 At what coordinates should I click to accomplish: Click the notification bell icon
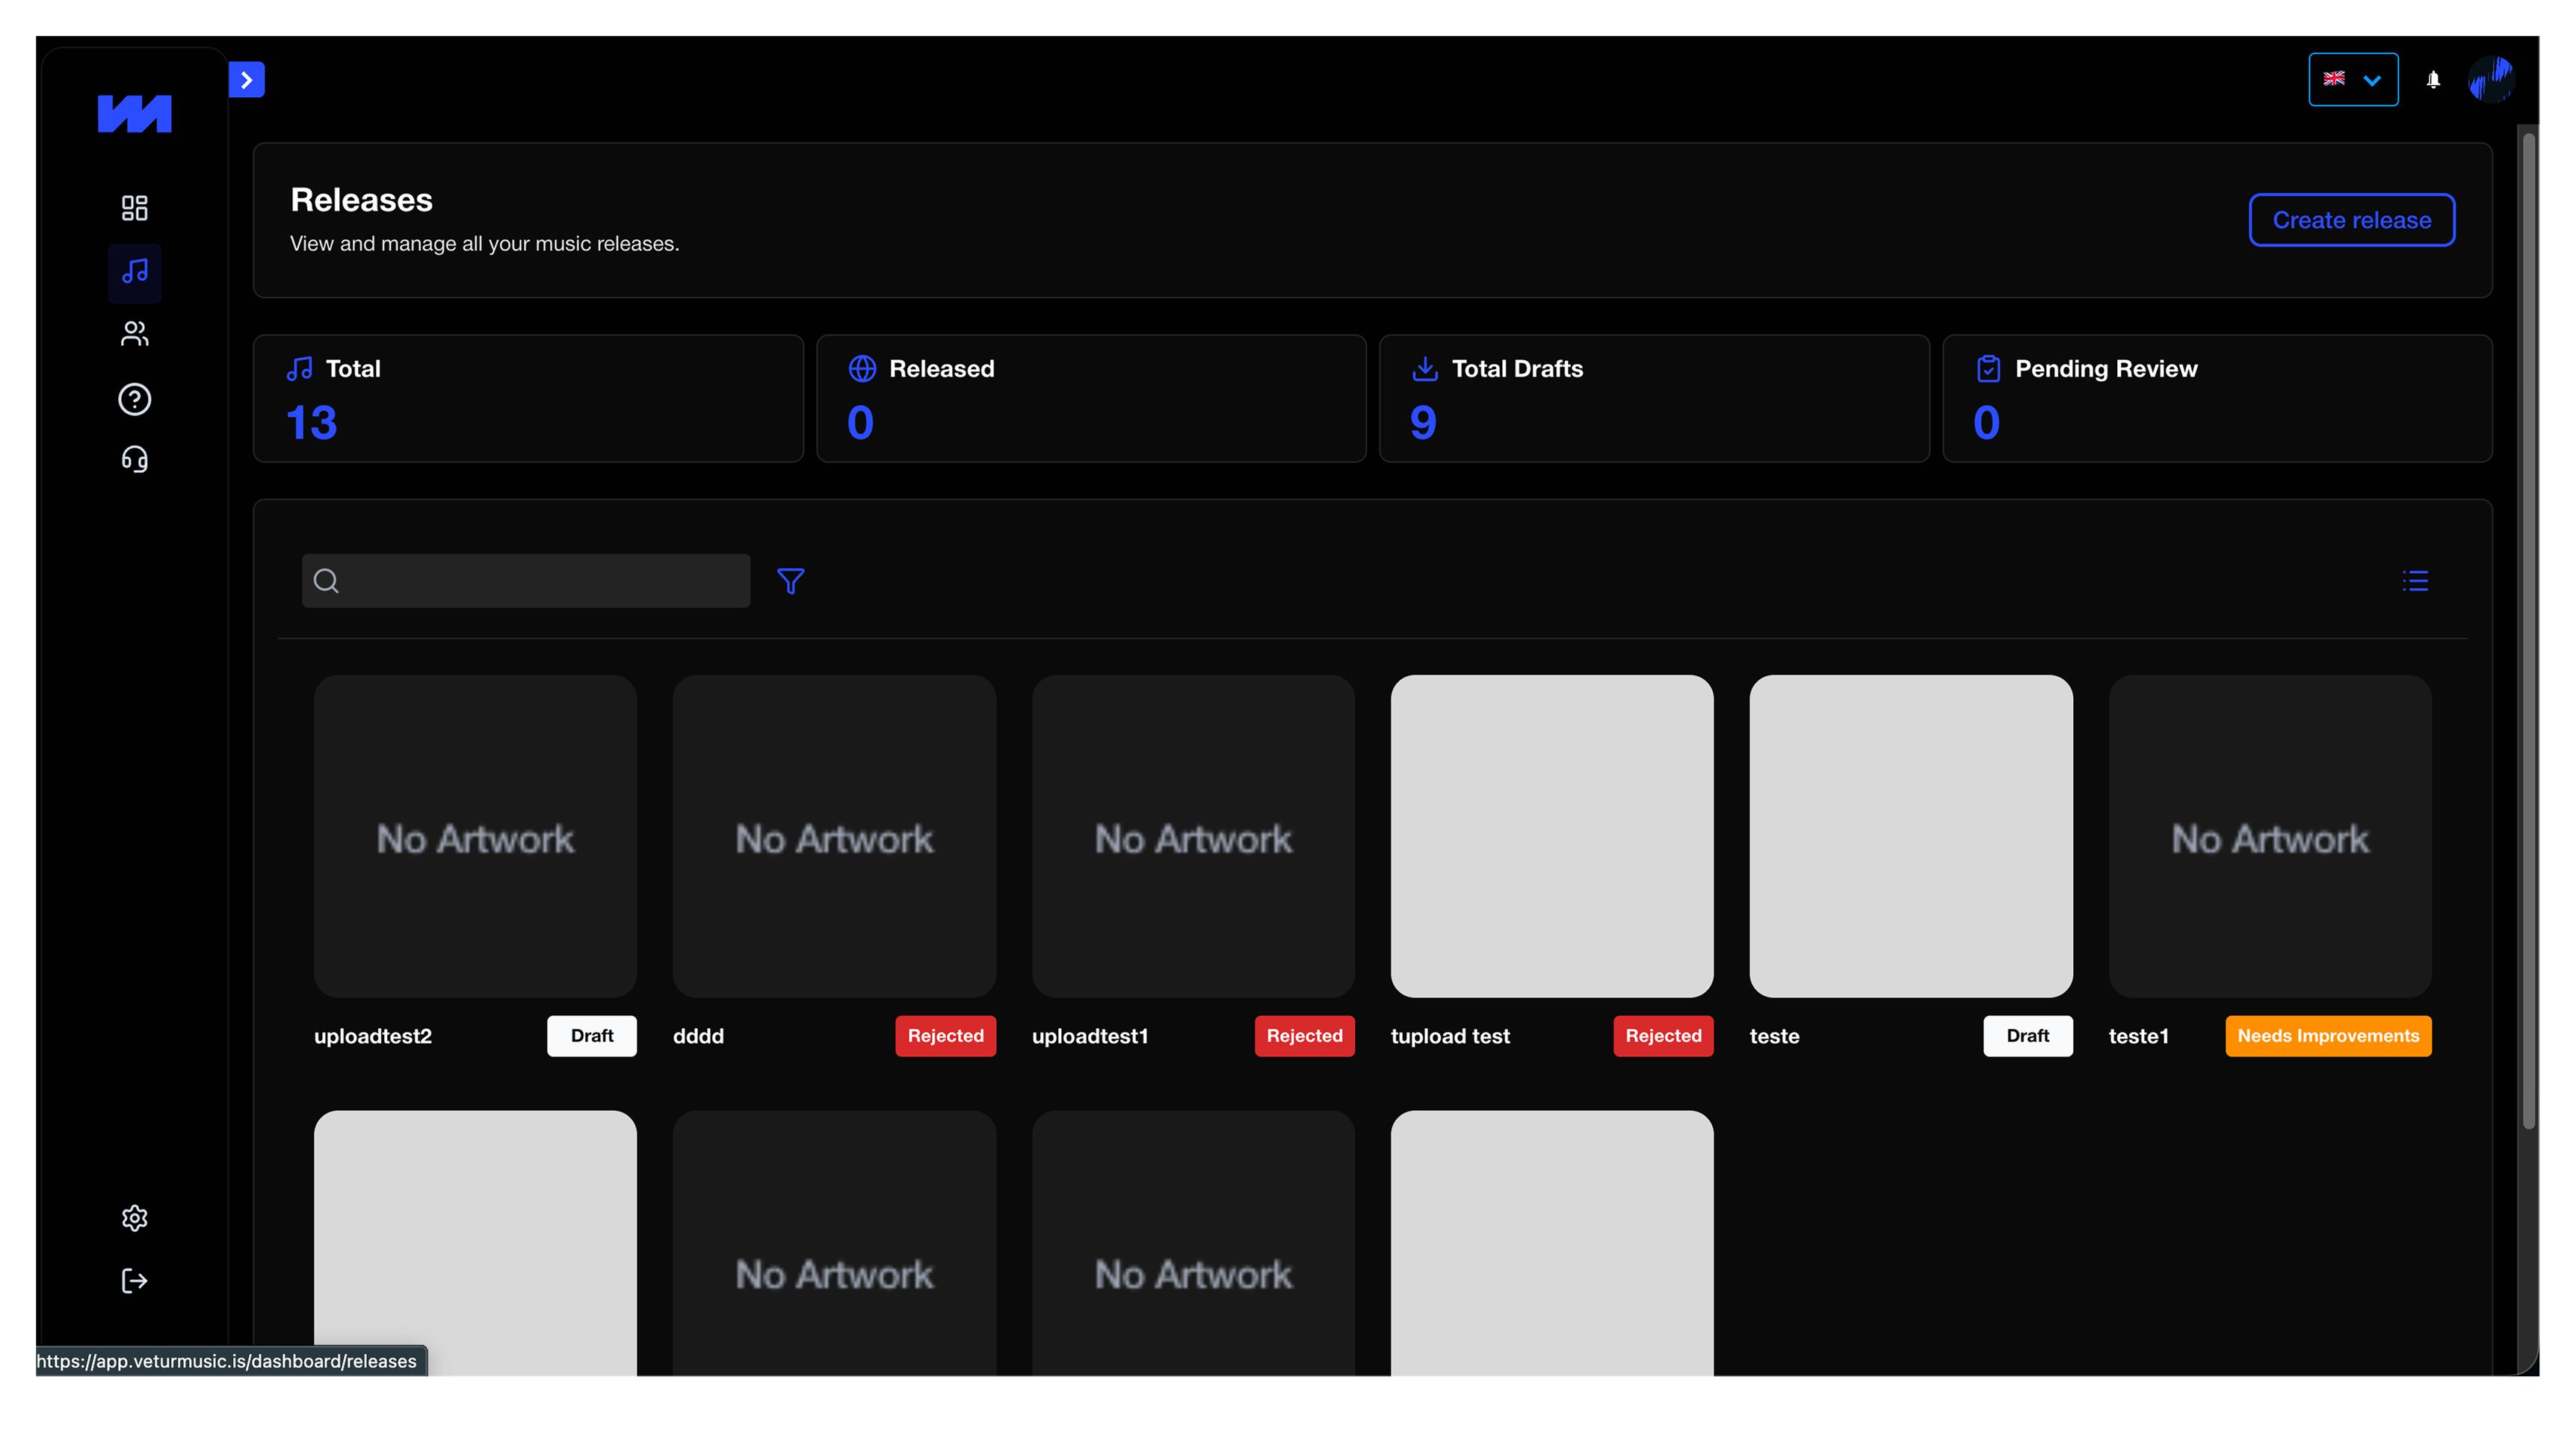coord(2433,79)
